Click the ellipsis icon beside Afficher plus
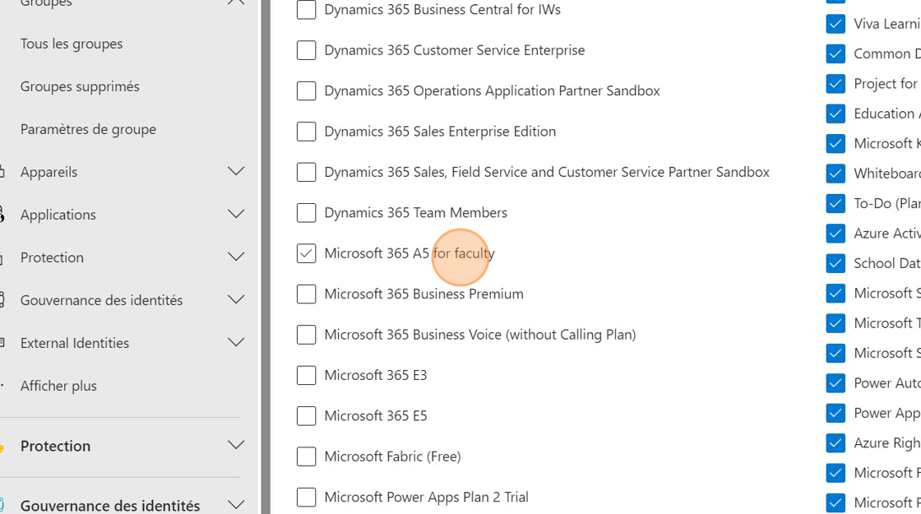The width and height of the screenshot is (921, 514). 2,386
